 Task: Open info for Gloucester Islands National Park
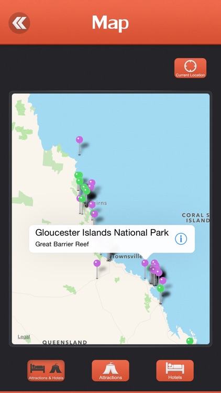point(181,239)
